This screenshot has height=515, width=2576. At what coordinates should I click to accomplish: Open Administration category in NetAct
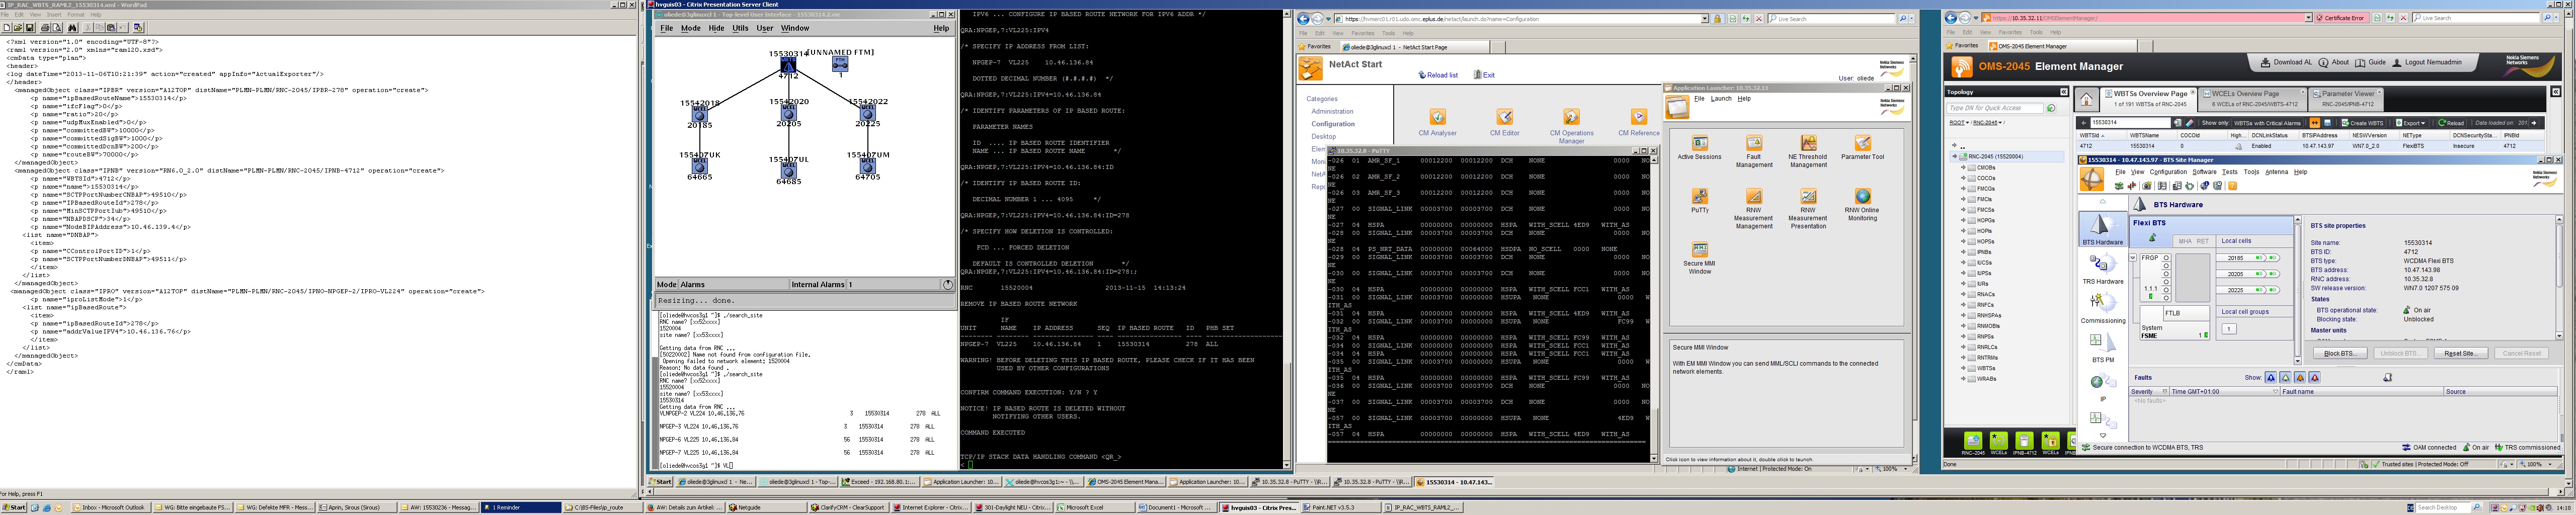click(x=1332, y=111)
